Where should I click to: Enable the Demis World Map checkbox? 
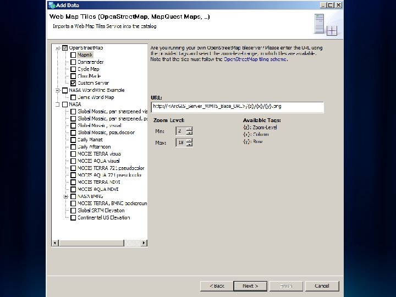[73, 97]
